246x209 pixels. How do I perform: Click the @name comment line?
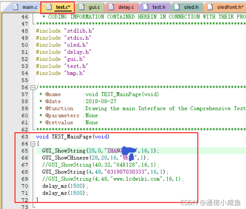(99, 94)
